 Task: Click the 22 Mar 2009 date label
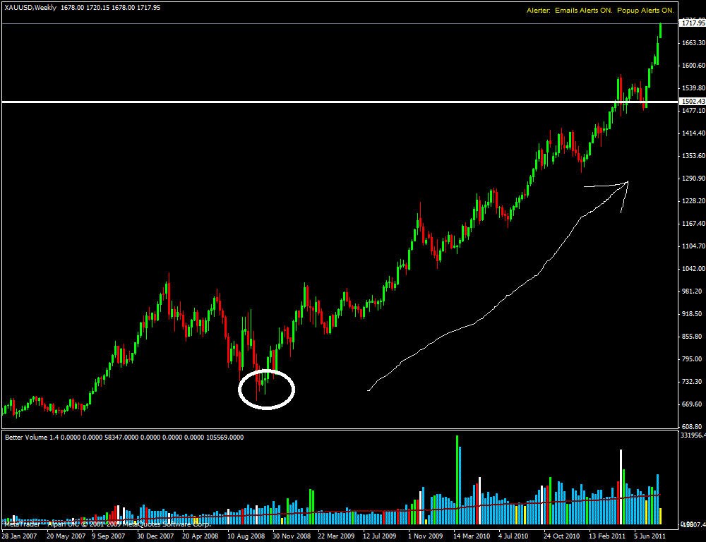[336, 536]
